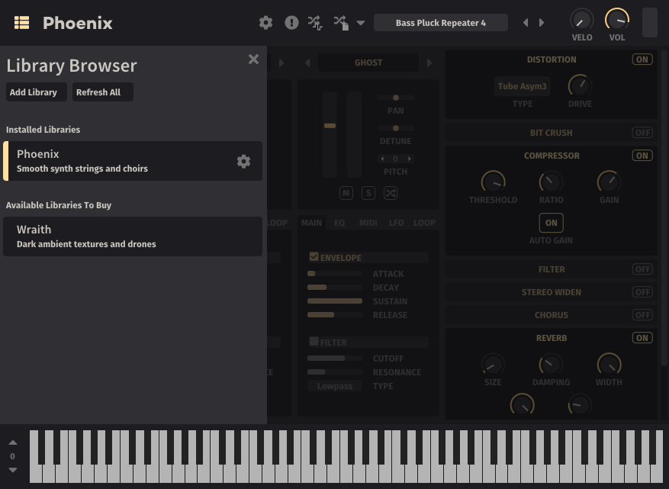This screenshot has width=669, height=489.
Task: Toggle the AUTO GAIN ON button
Action: click(x=552, y=223)
